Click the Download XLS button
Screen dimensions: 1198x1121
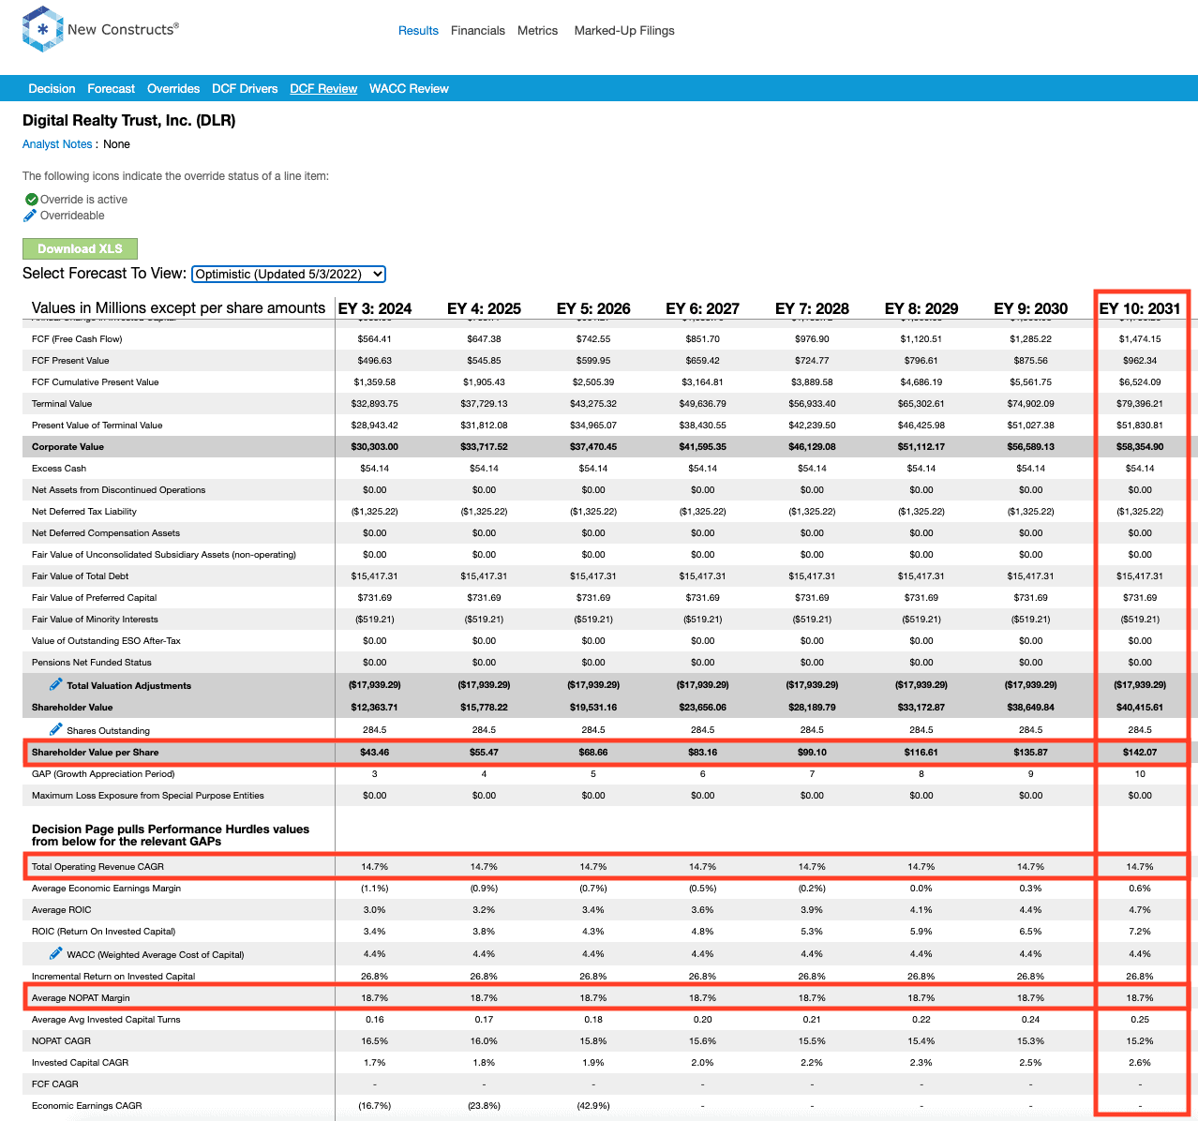(x=80, y=248)
